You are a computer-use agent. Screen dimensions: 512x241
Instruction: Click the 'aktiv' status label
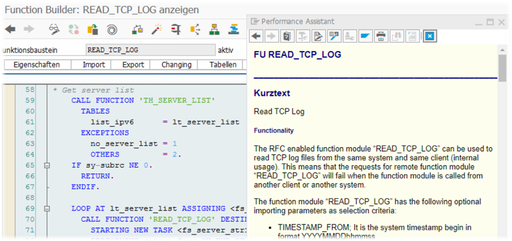pyautogui.click(x=225, y=50)
